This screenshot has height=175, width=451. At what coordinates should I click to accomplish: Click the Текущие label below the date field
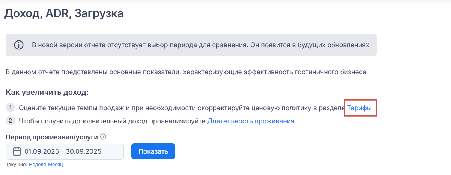click(x=17, y=165)
